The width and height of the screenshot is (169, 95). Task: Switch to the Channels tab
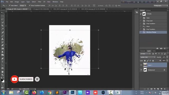tap(143, 51)
